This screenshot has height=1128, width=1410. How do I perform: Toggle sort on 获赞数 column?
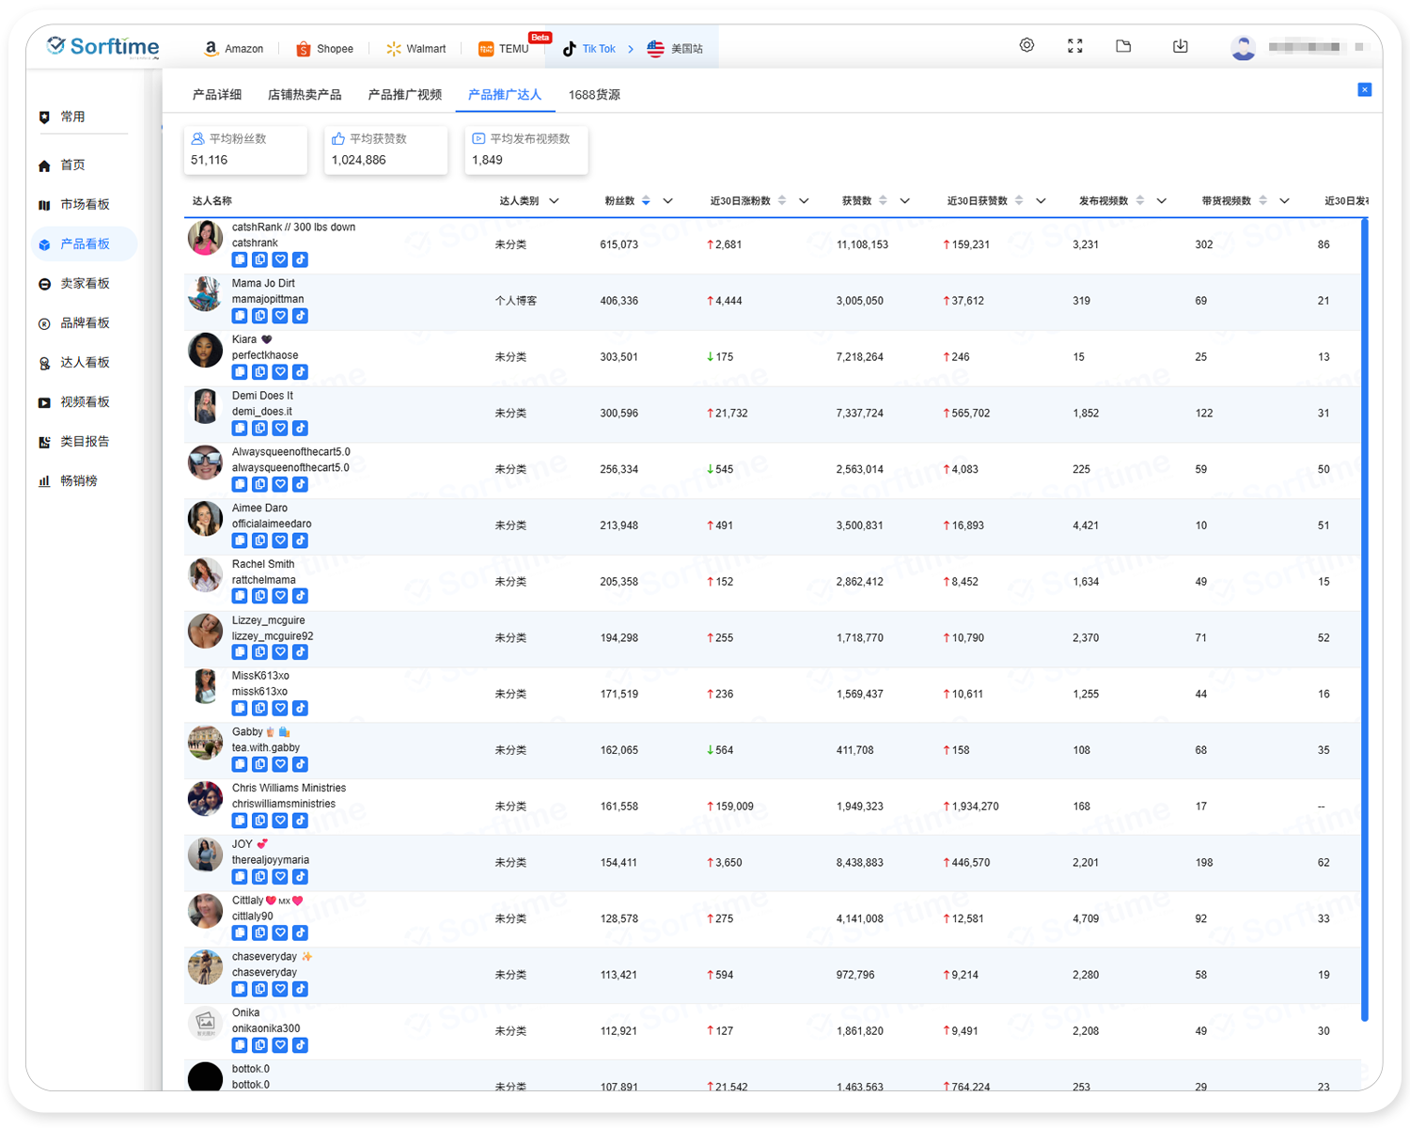click(x=883, y=201)
